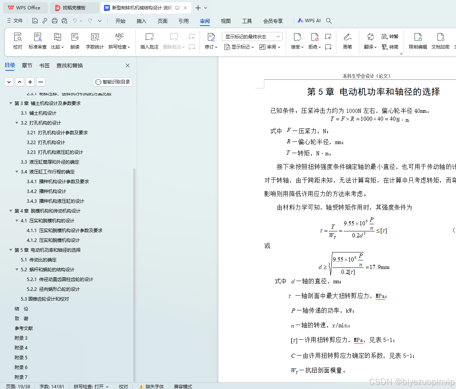Click the print icon in quick toolbar
The image size is (456, 389).
coord(55,21)
